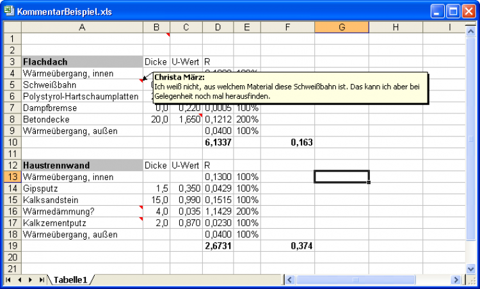This screenshot has height=289, width=480.
Task: Maximize the KommentarBeispiel.xls window
Action: pos(452,12)
